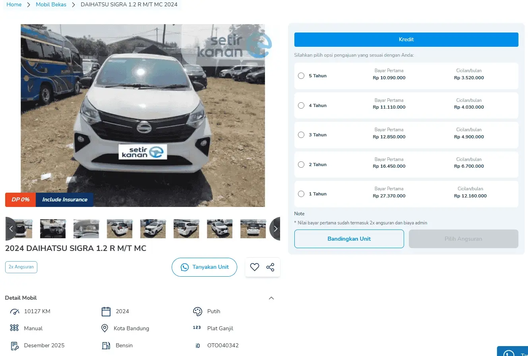Open the steering wheel interior thumbnail
Screen dimensions: 528x356
pos(53,229)
